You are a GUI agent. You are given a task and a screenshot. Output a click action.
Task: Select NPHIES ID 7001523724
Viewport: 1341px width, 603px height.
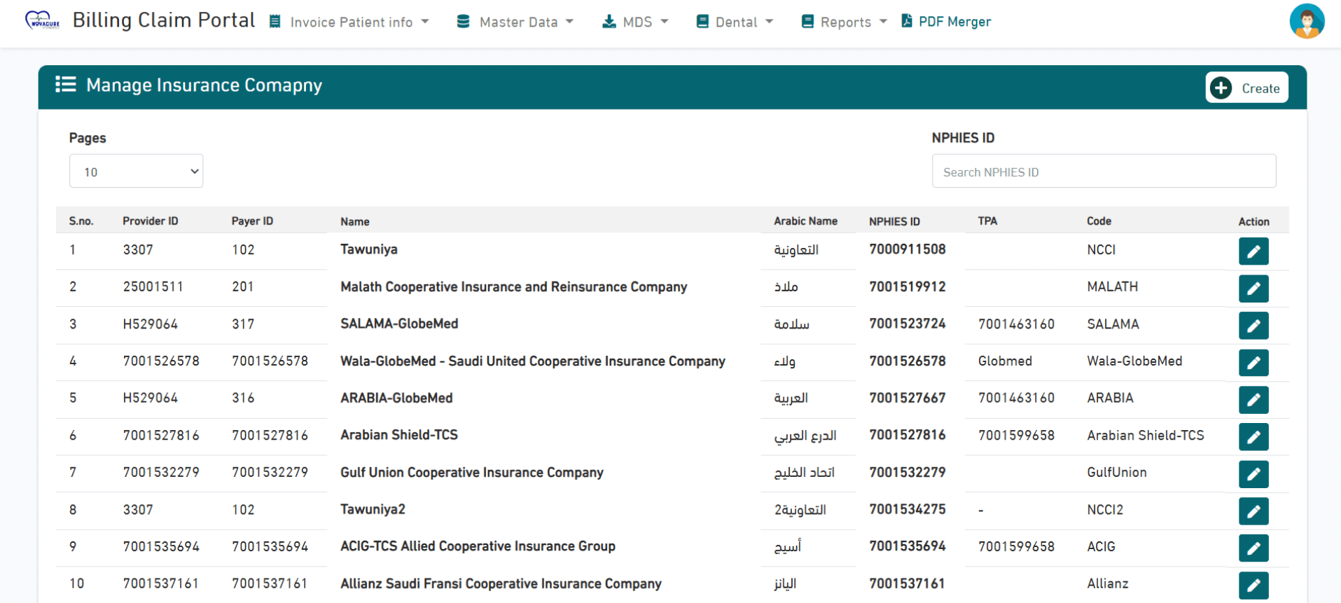tap(908, 324)
